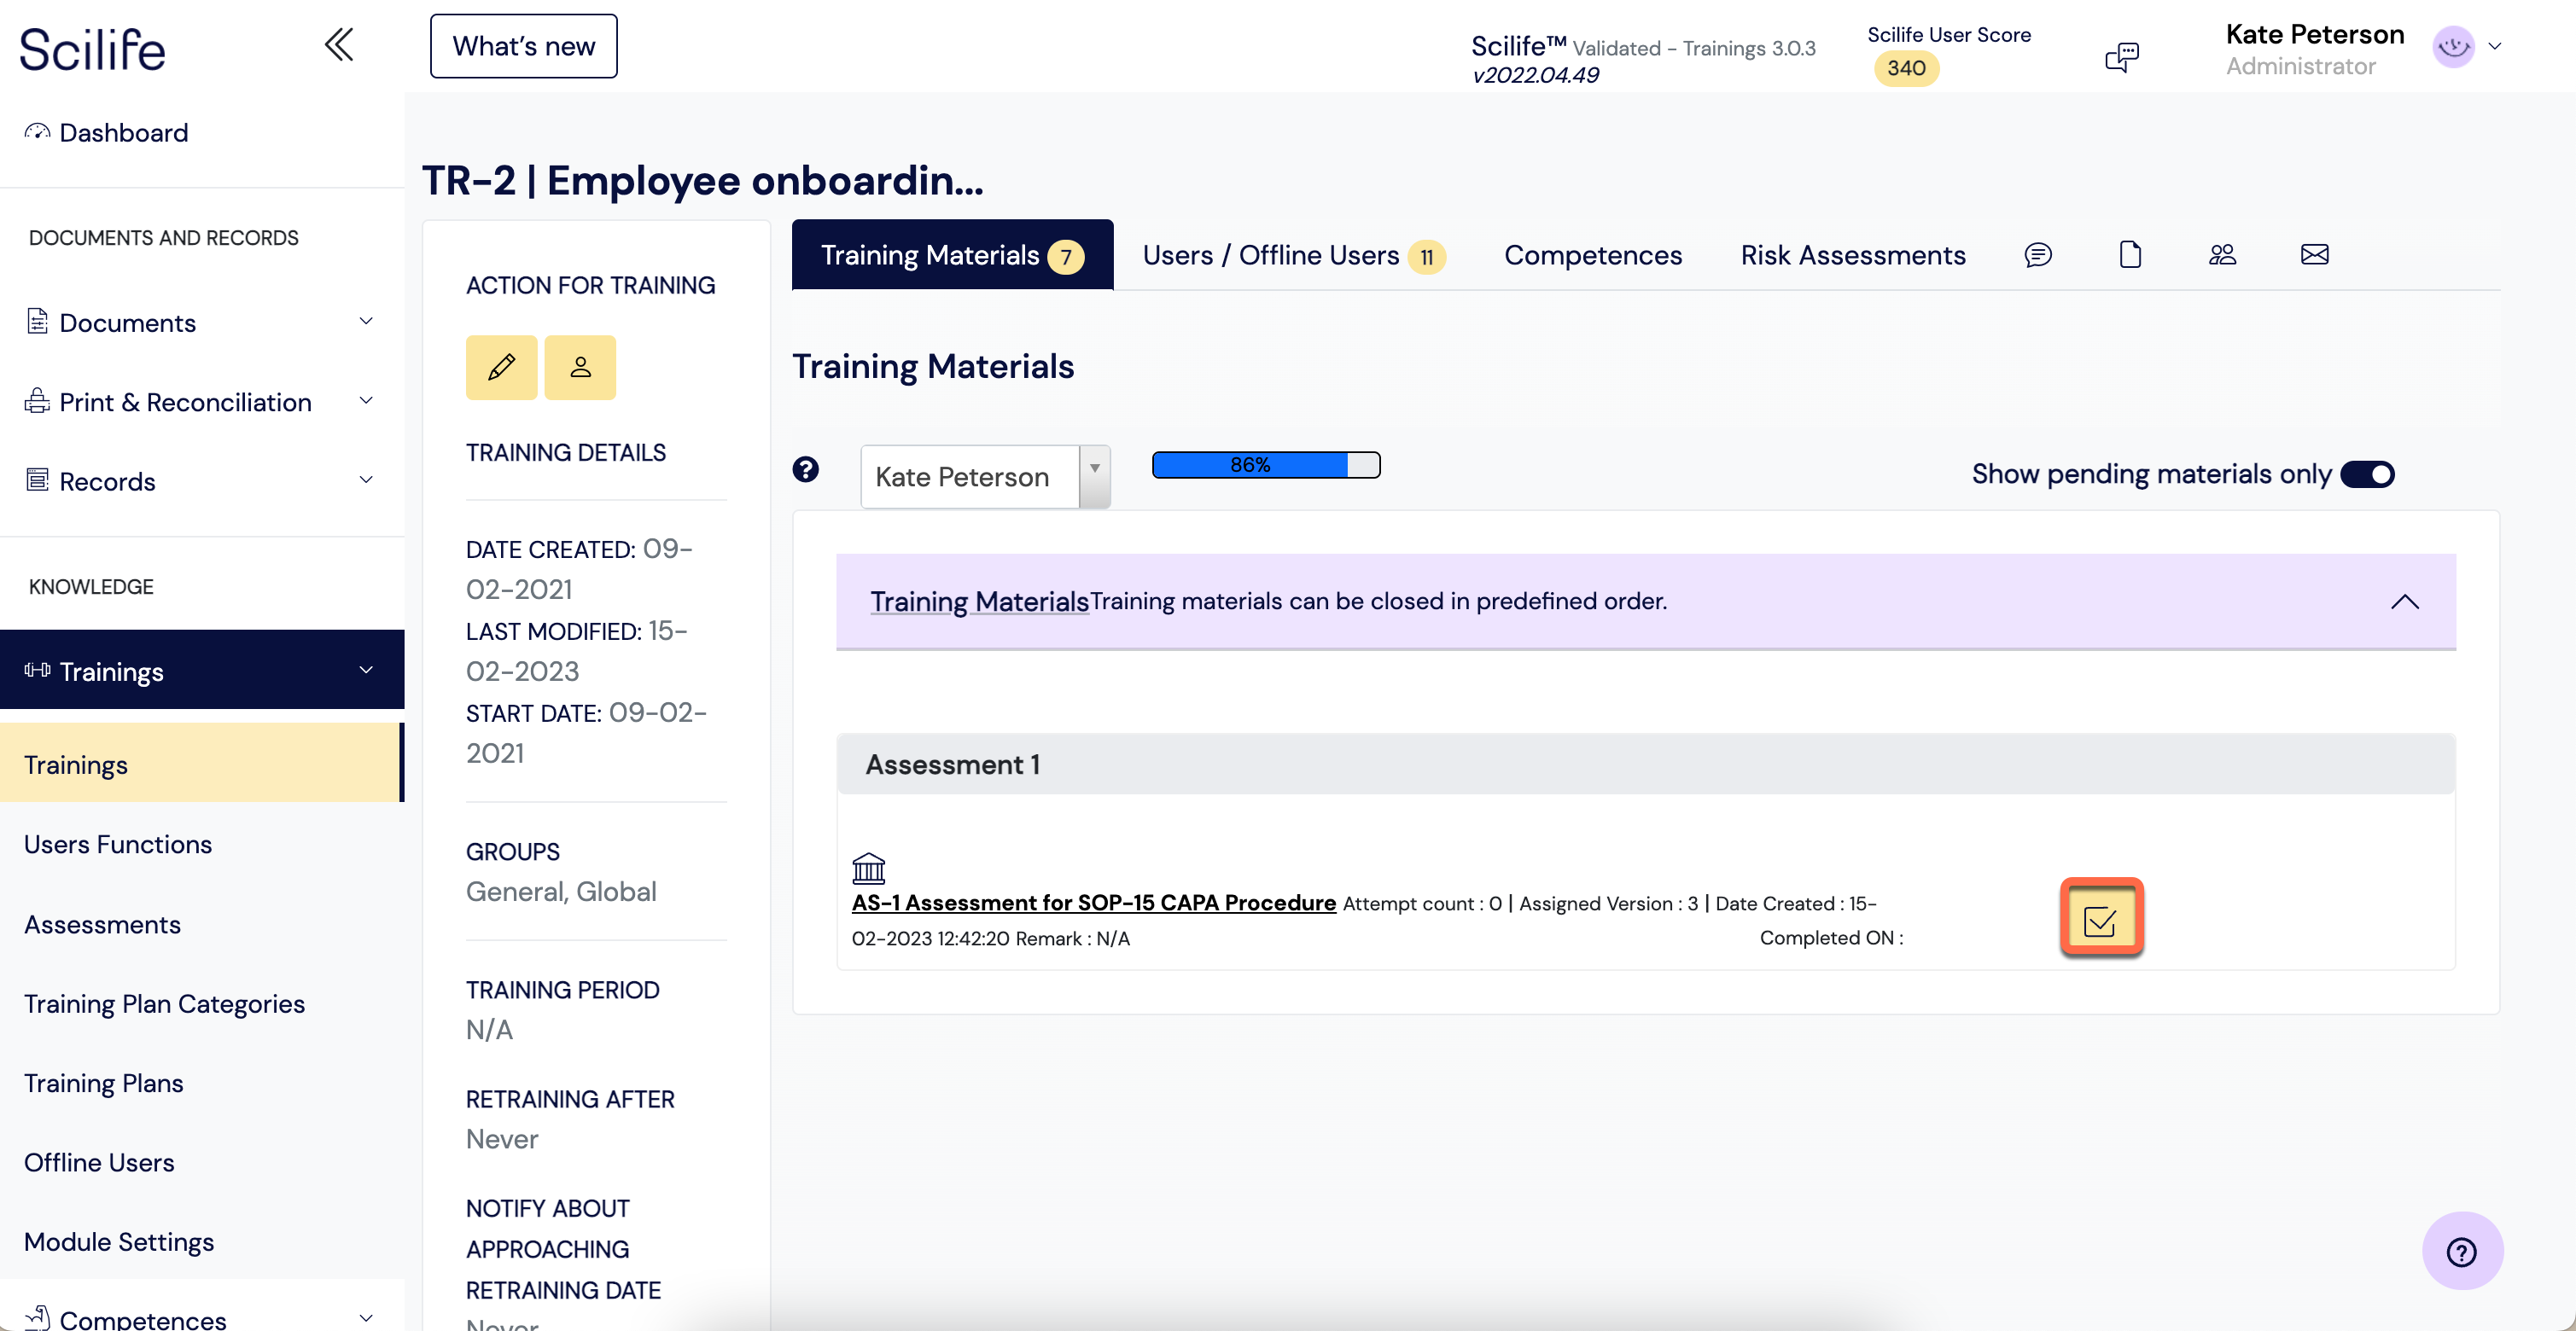Image resolution: width=2576 pixels, height=1331 pixels.
Task: Open the Kate Peterson user dropdown
Action: pos(985,477)
